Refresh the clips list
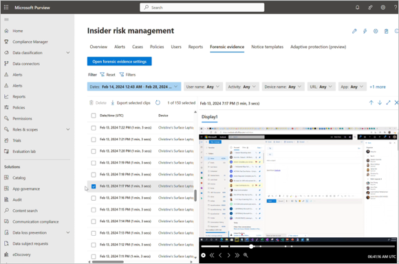Screen dimensions: 399x264 (x=158, y=102)
